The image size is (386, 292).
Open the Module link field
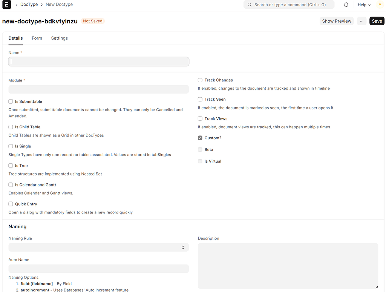pos(98,89)
